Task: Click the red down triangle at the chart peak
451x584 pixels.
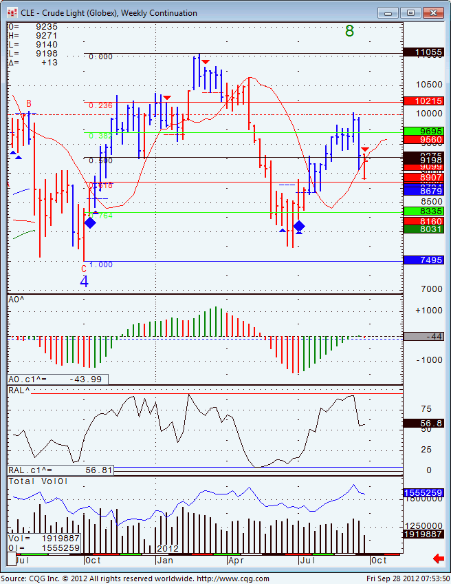Action: coord(205,62)
